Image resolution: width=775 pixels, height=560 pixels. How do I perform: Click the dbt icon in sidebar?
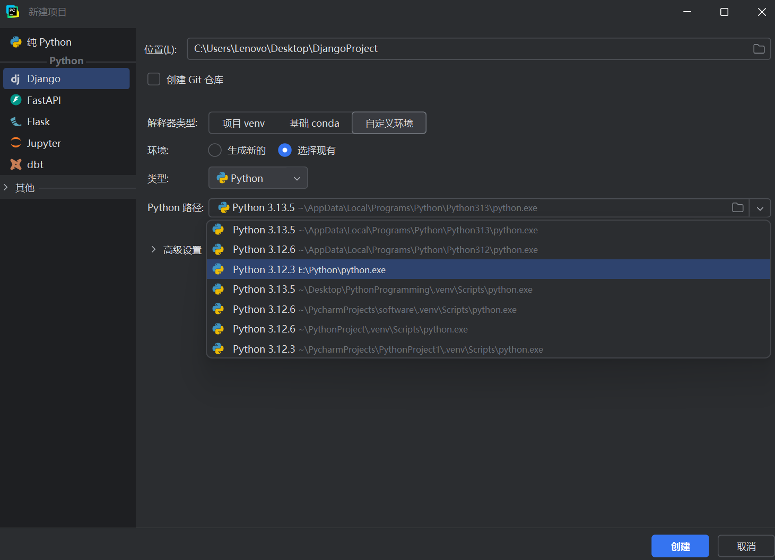pyautogui.click(x=16, y=164)
